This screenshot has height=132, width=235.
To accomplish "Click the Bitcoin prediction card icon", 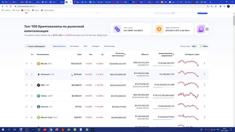I will pyautogui.click(x=159, y=29).
